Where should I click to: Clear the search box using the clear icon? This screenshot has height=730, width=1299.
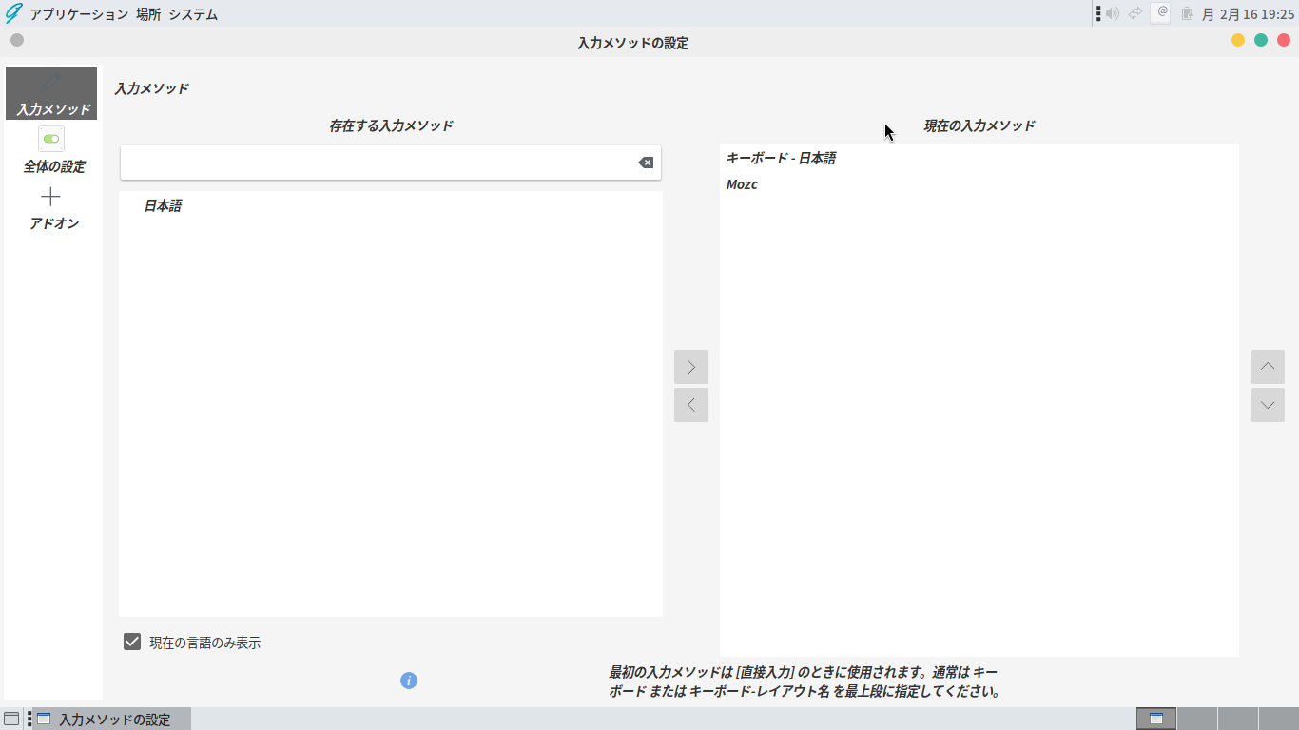click(647, 162)
